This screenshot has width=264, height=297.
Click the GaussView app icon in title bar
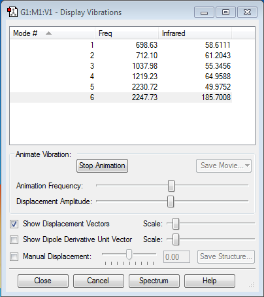coord(12,12)
